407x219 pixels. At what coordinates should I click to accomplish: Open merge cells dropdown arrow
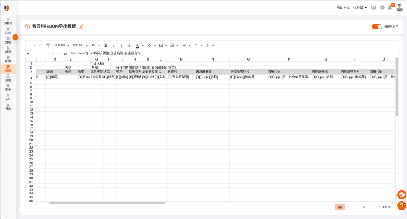click(x=177, y=45)
